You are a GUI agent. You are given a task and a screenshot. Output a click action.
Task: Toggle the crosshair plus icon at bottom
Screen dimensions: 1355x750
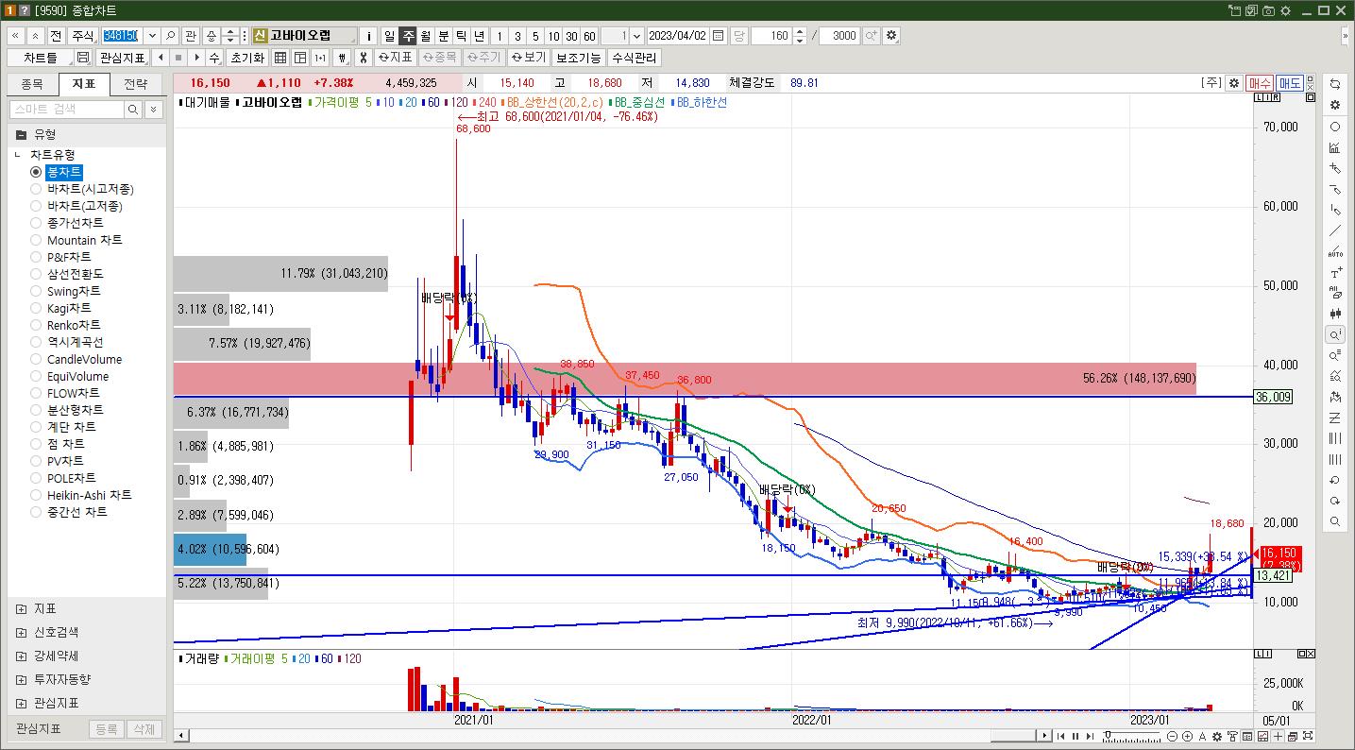tap(1278, 736)
